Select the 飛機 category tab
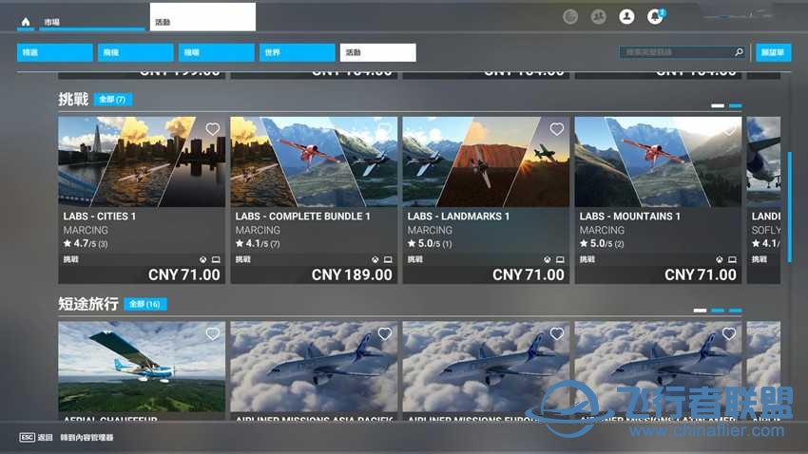Screen dimensions: 808x454 click(136, 52)
